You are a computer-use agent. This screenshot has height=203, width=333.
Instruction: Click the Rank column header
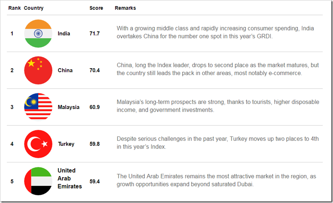coord(14,8)
